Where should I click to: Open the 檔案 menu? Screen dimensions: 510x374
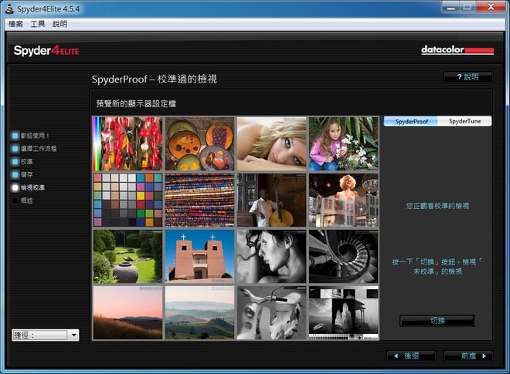coord(15,24)
